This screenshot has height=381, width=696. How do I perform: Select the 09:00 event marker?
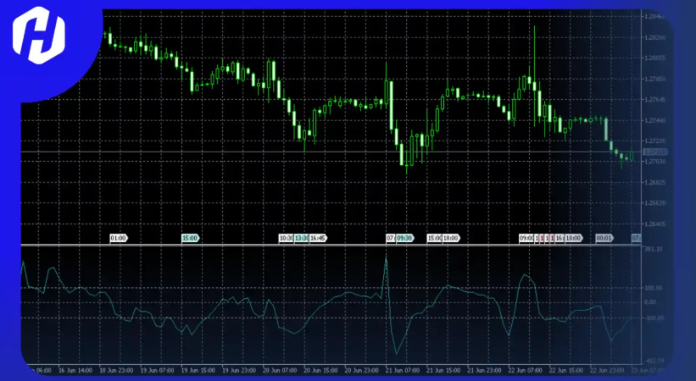pyautogui.click(x=526, y=238)
